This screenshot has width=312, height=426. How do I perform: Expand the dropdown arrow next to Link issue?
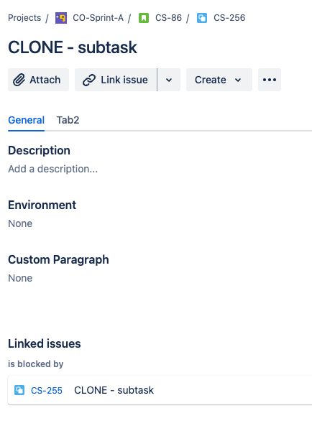169,80
